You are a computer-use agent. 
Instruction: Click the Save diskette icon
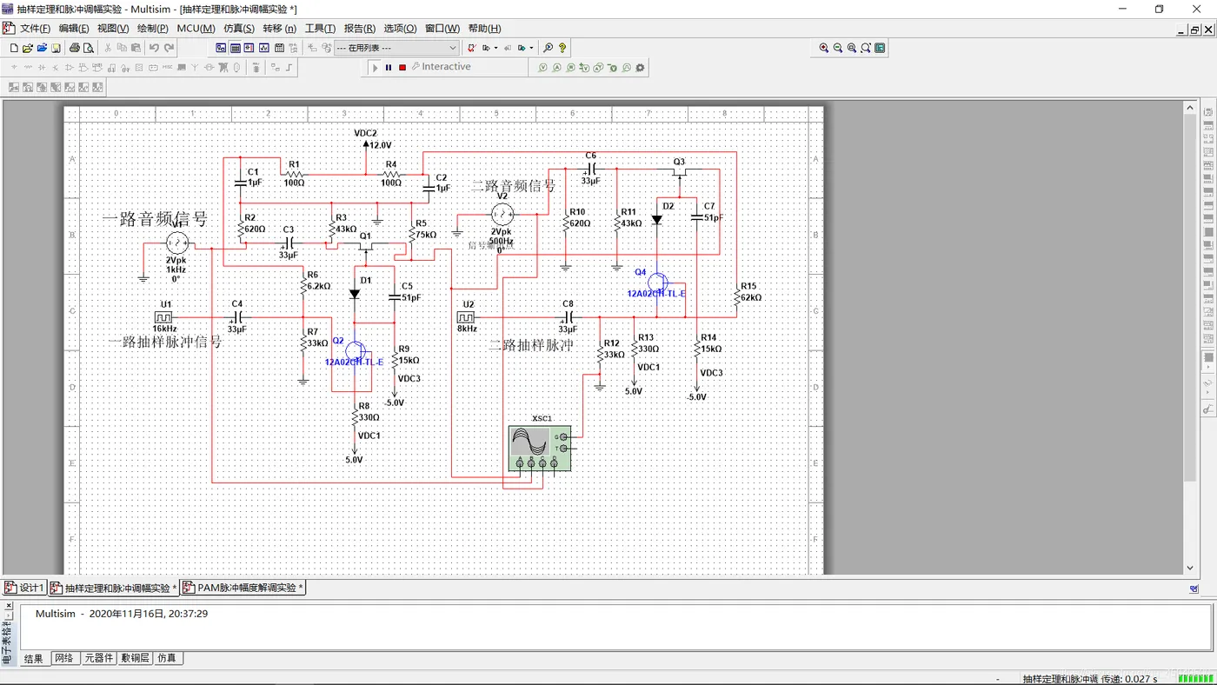pos(56,48)
